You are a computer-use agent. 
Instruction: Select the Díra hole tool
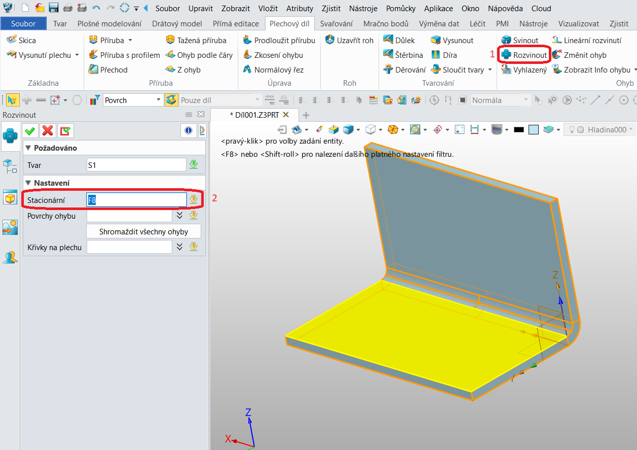[x=443, y=55]
